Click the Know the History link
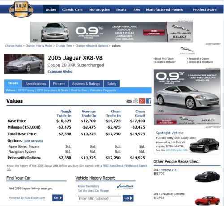The width and height of the screenshot is (224, 206). (x=89, y=186)
